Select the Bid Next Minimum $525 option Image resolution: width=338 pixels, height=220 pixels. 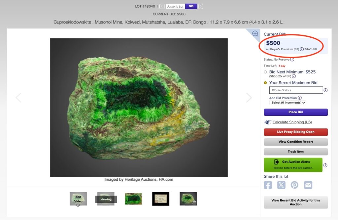(265, 72)
